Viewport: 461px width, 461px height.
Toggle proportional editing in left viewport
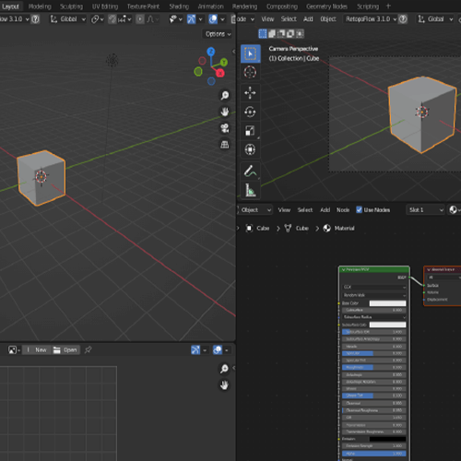140,19
